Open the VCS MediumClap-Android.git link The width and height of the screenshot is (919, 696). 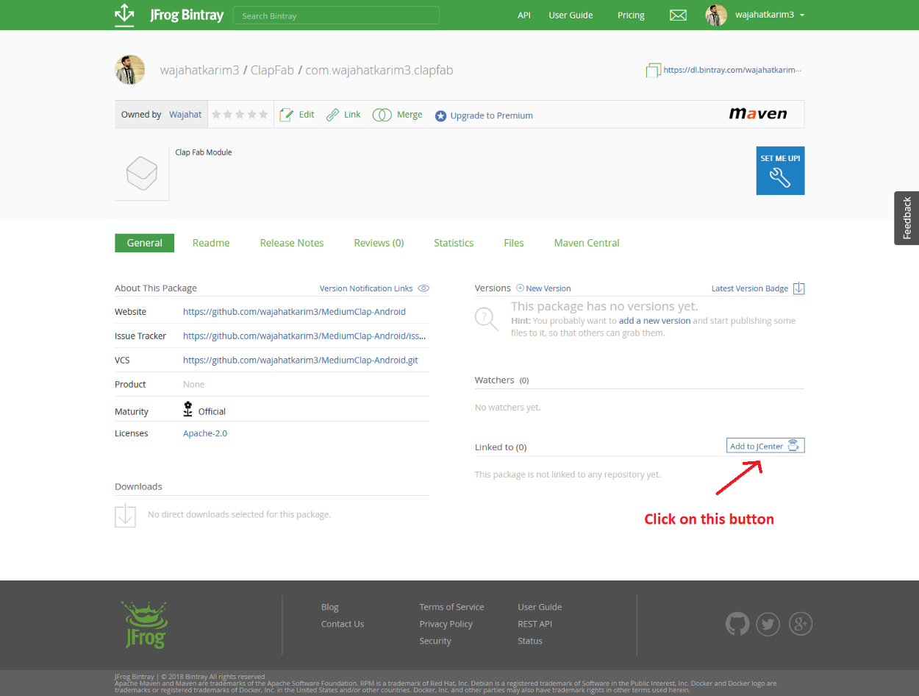click(301, 360)
